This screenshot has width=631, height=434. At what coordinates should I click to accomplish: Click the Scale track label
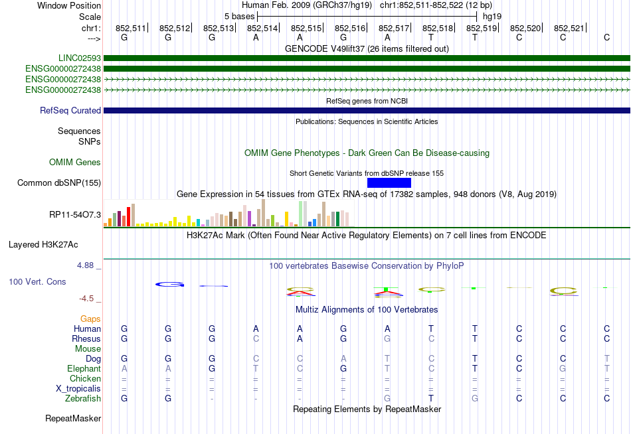pos(90,17)
